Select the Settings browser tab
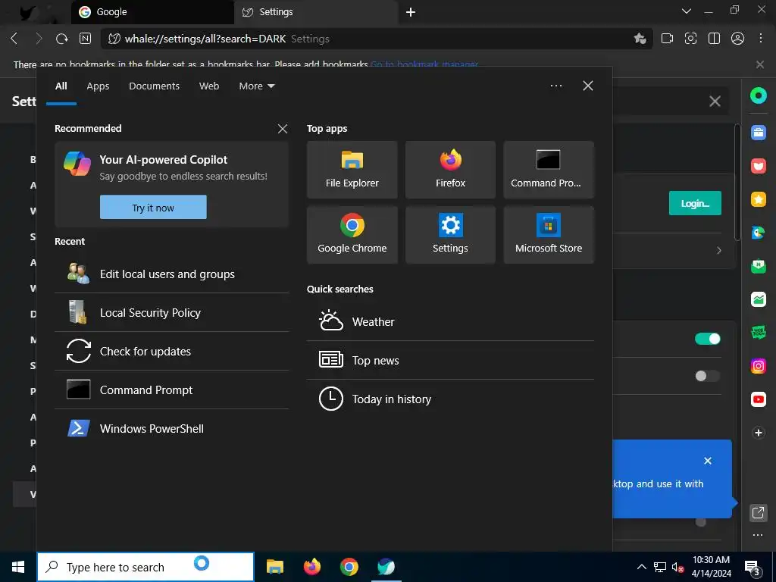Image resolution: width=776 pixels, height=582 pixels. click(316, 12)
